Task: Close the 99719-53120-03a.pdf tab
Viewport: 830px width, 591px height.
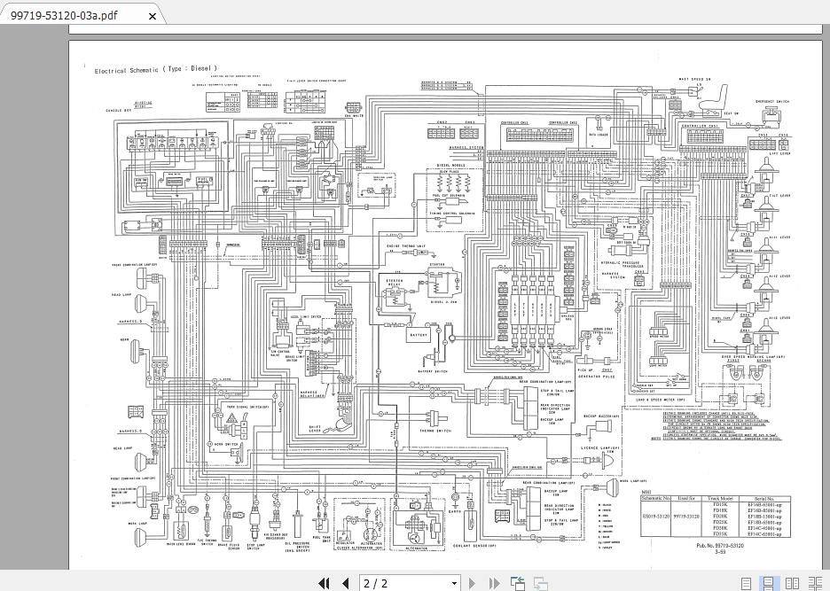Action: 152,16
